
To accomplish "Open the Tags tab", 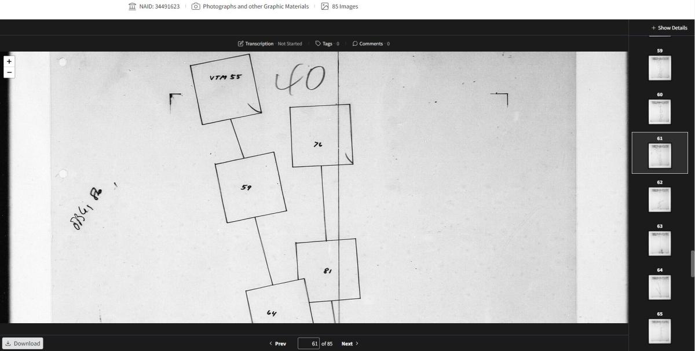I will point(327,43).
